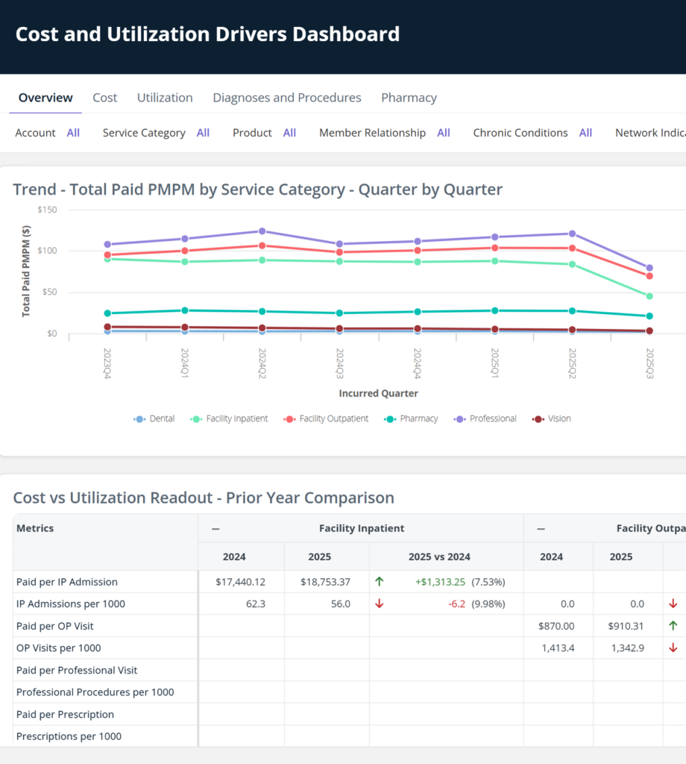Image resolution: width=686 pixels, height=764 pixels.
Task: Select the Pharmacy data point at 2025Q3
Action: click(x=649, y=316)
